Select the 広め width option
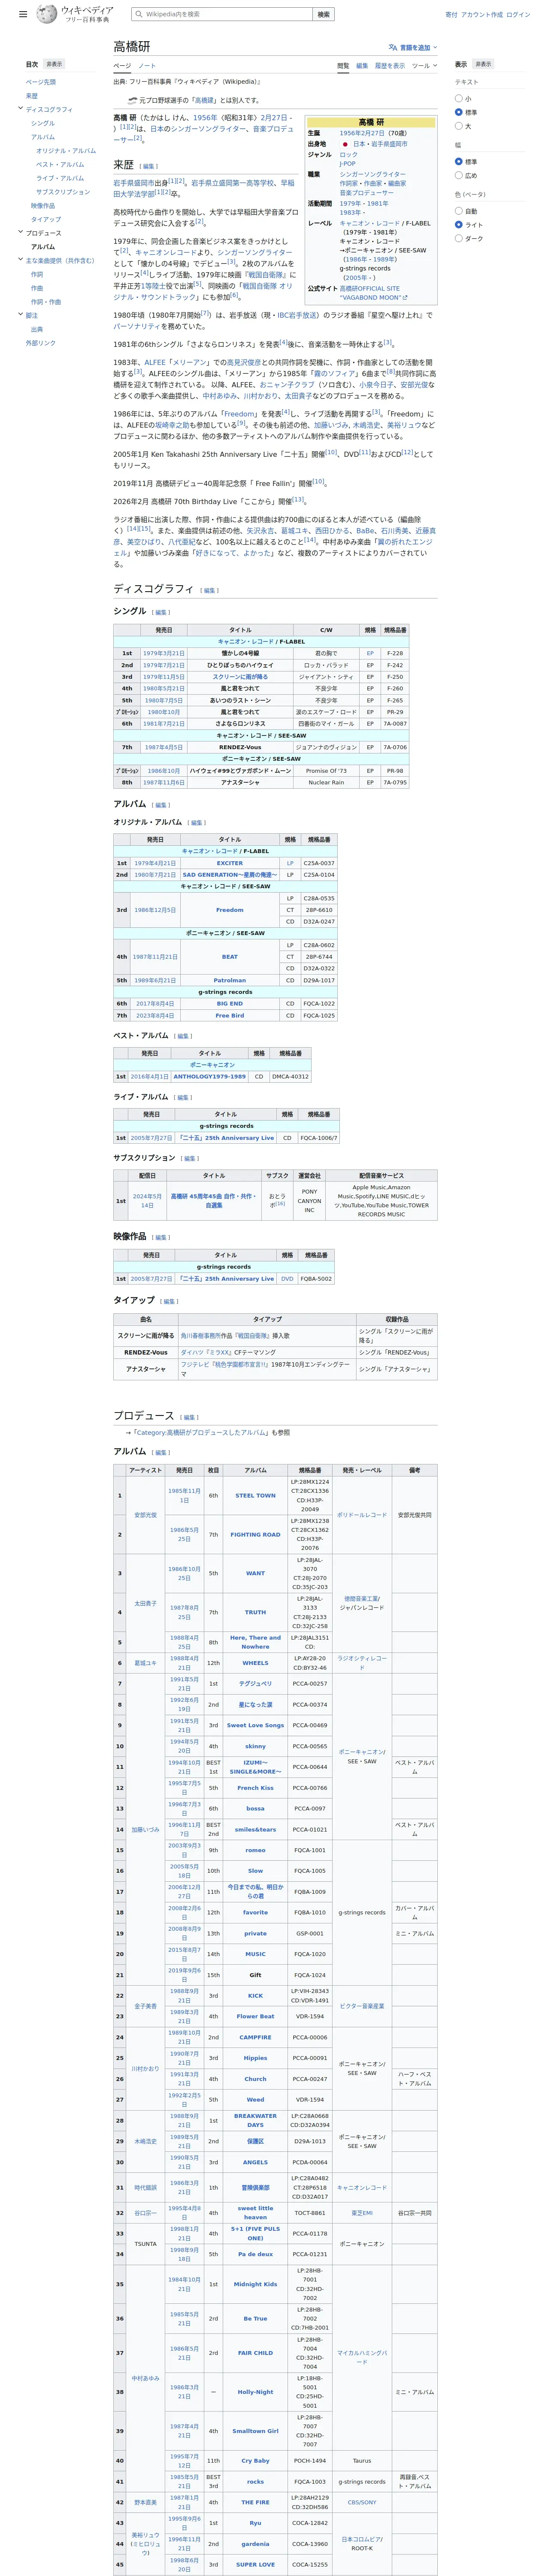 pyautogui.click(x=459, y=175)
